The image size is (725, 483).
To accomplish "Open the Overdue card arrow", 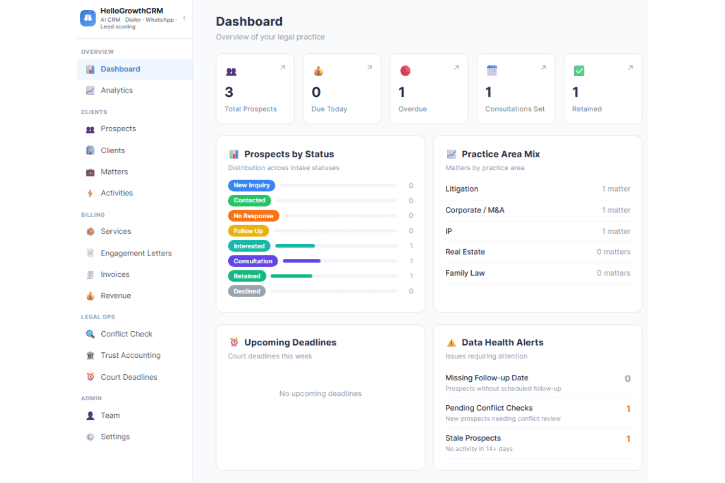I will click(457, 68).
